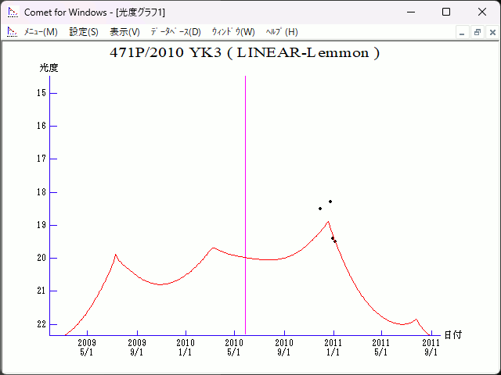The image size is (501, 375).
Task: Minimize the inner graph window
Action: tap(463, 32)
